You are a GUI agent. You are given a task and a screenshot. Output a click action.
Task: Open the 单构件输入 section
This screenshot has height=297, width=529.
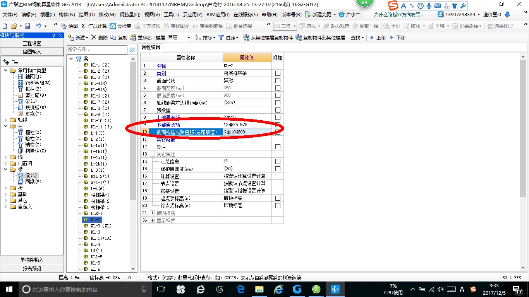[32, 260]
